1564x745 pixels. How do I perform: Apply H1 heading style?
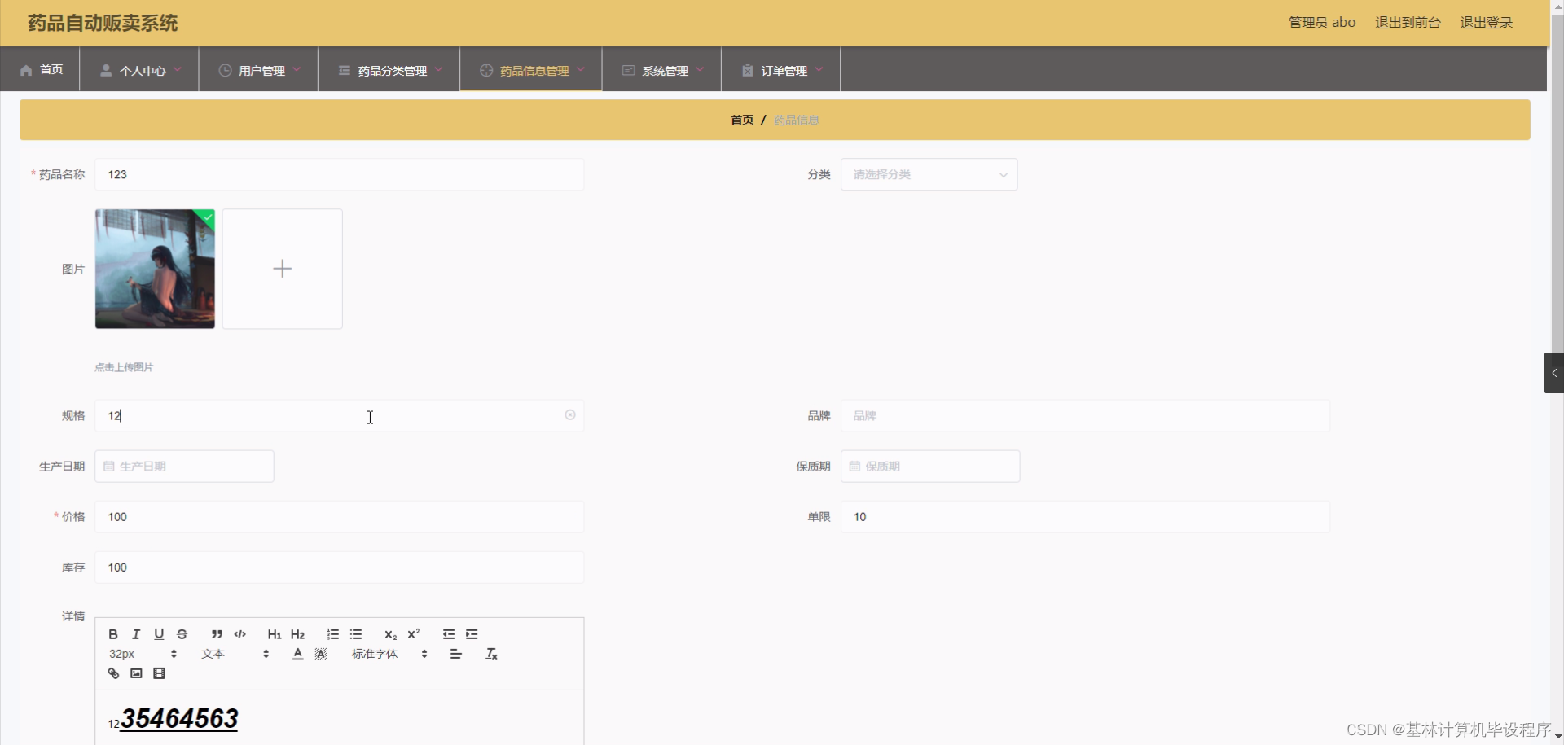275,634
